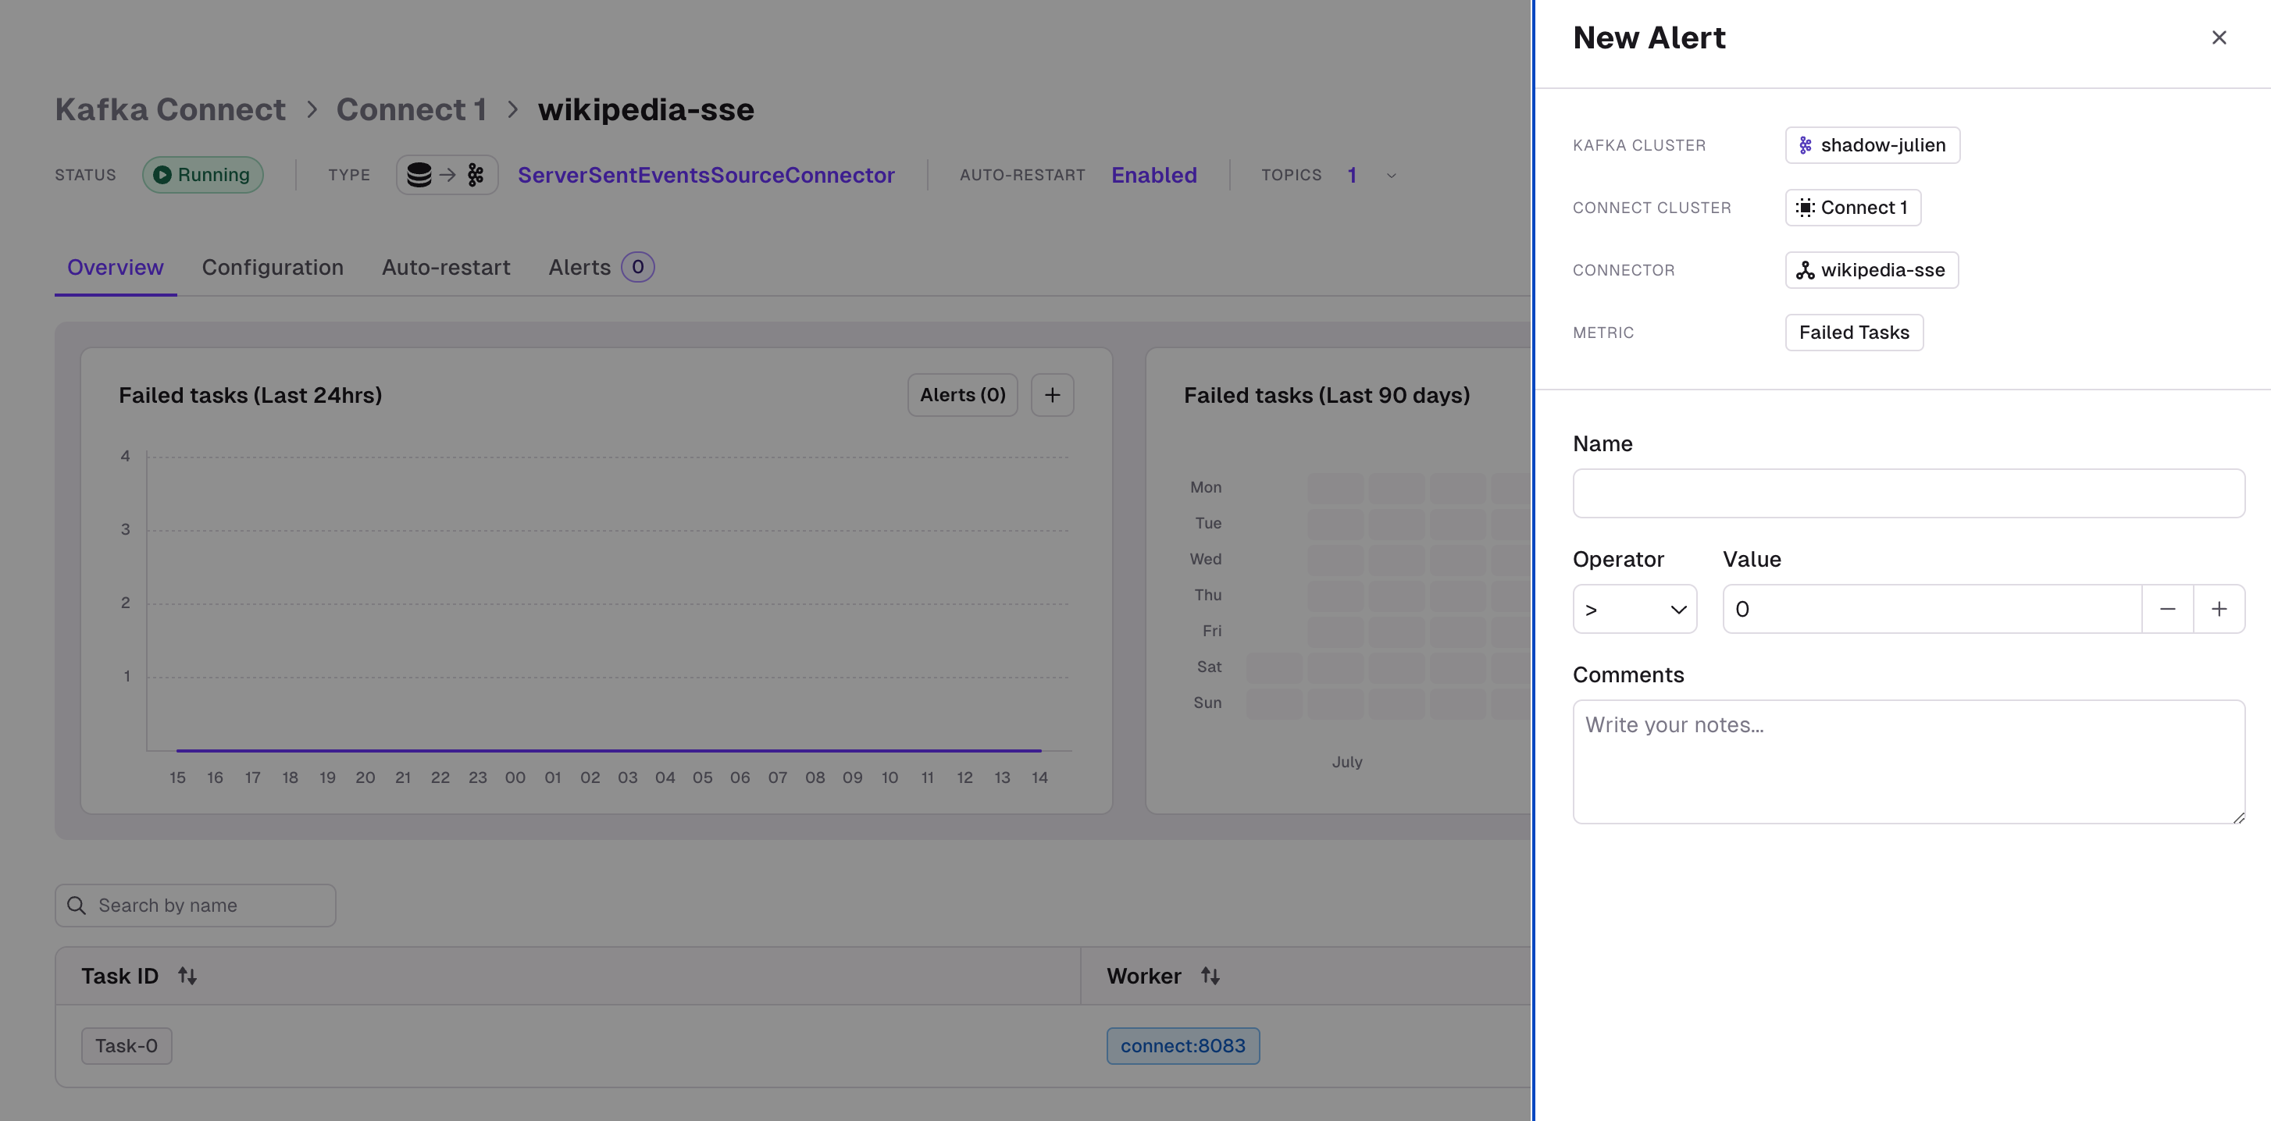2271x1121 pixels.
Task: Add alert with plus button on chart
Action: pyautogui.click(x=1052, y=395)
